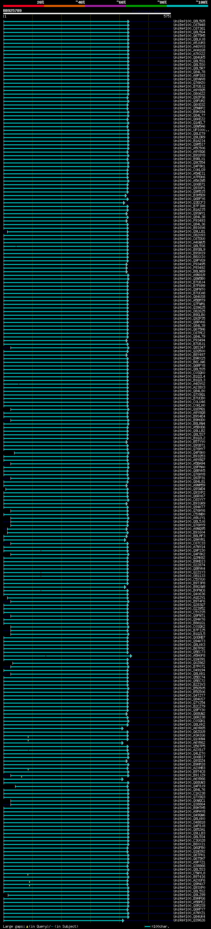Click hit label UniRef100_Q60D32
The image size is (211, 929).
click(189, 104)
